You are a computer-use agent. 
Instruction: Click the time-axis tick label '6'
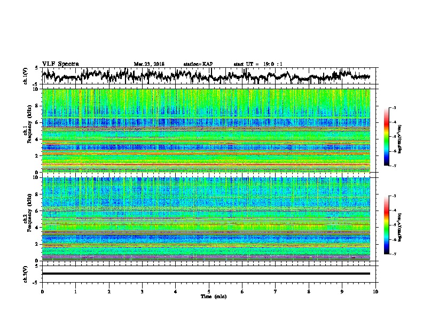tap(242, 292)
